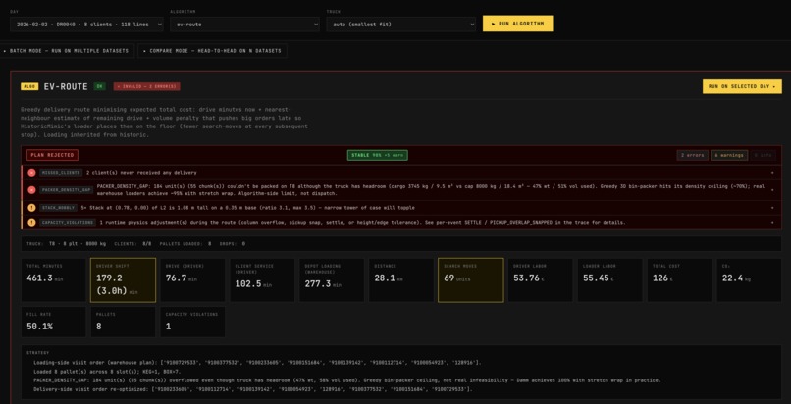Image resolution: width=791 pixels, height=404 pixels.
Task: Click the CO2 22.4 kg card
Action: [x=749, y=280]
